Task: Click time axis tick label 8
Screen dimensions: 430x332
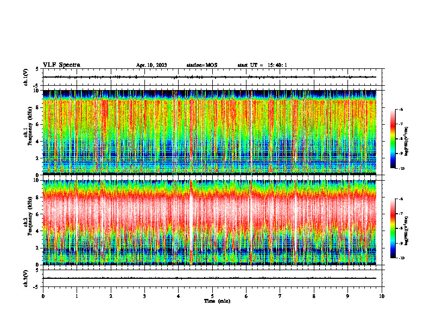Action: pyautogui.click(x=314, y=296)
